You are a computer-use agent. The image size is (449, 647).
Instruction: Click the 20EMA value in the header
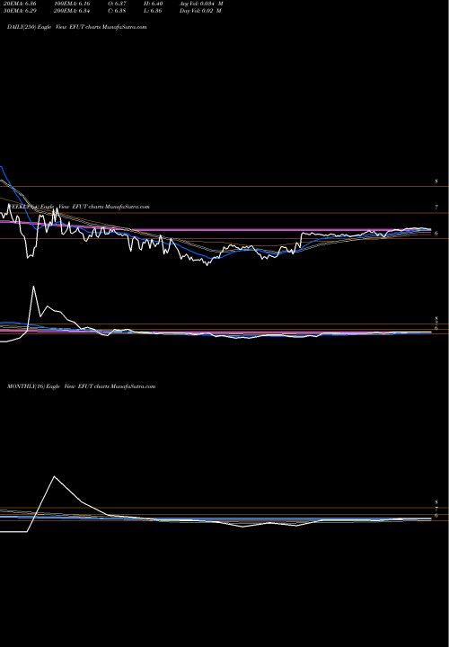click(20, 4)
